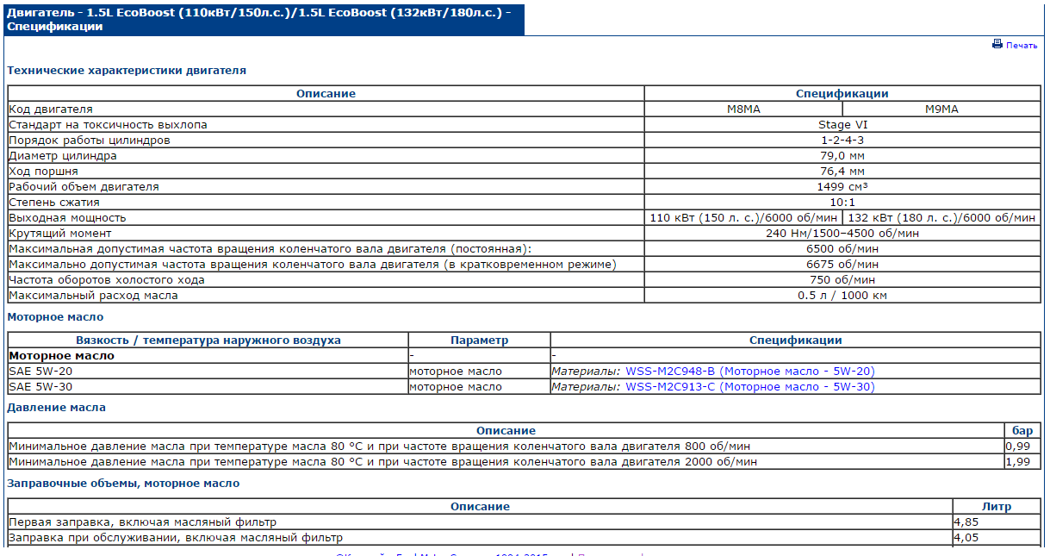Click heading Технические характеристики двигателя
The height and width of the screenshot is (556, 1050).
[127, 70]
